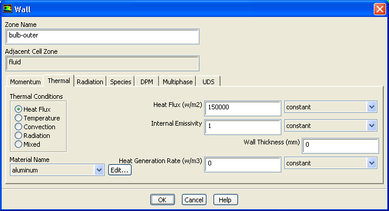Expand the Material Name aluminum dropdown

[57, 170]
